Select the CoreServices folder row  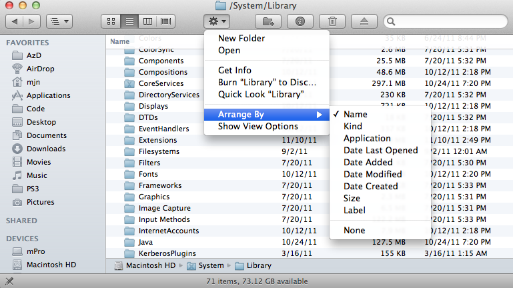309,83
